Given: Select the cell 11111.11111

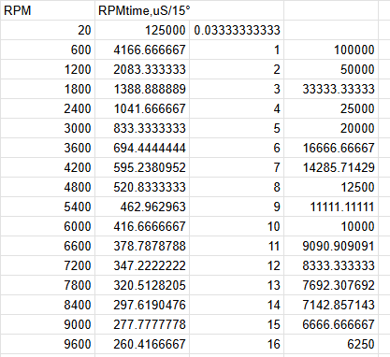Looking at the screenshot, I should 331,207.
